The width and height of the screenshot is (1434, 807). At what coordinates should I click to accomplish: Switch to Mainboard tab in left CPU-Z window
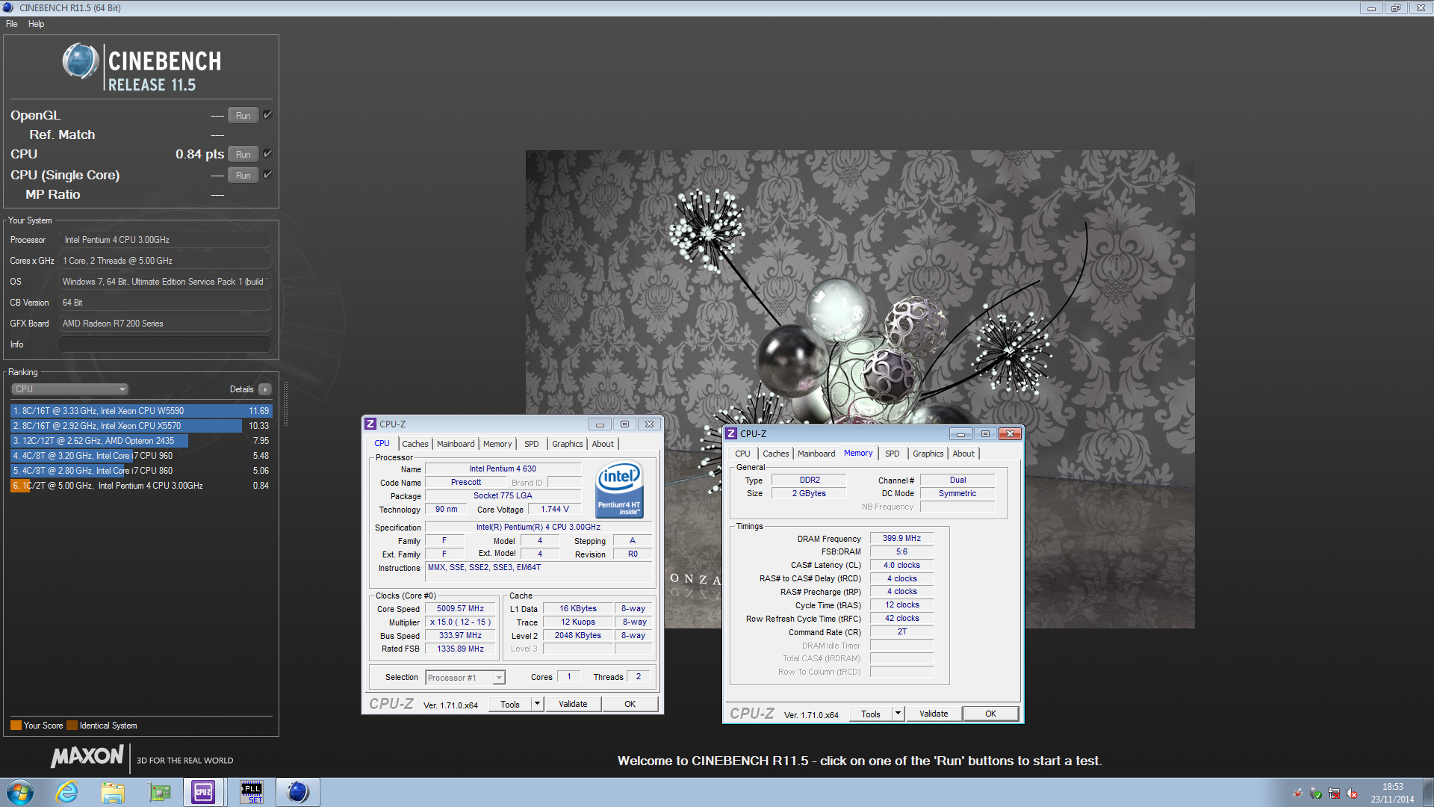pos(456,444)
